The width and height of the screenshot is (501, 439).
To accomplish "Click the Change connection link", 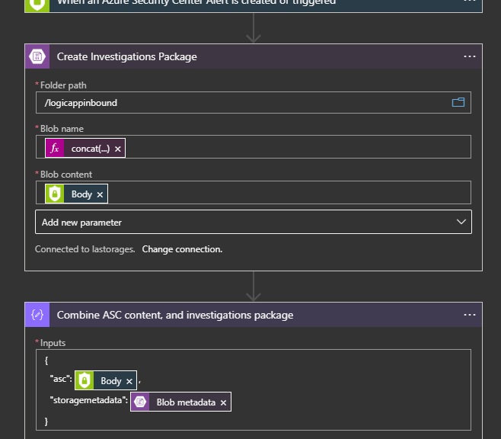I will click(182, 249).
